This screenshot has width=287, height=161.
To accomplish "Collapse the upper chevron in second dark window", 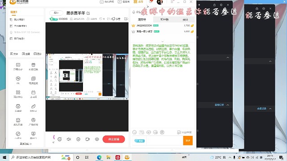I will 270,62.
